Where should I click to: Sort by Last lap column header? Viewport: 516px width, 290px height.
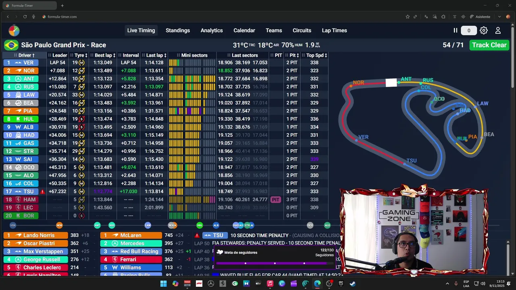coord(154,55)
